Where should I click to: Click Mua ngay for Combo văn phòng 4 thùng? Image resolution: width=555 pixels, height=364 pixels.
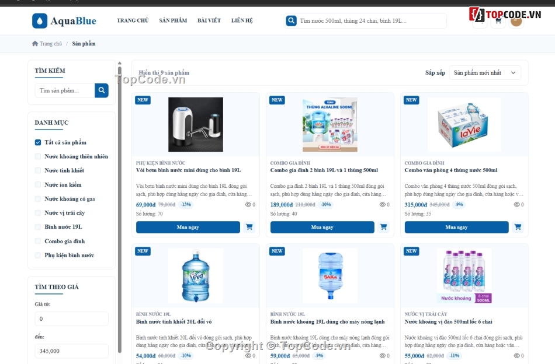coord(457,228)
